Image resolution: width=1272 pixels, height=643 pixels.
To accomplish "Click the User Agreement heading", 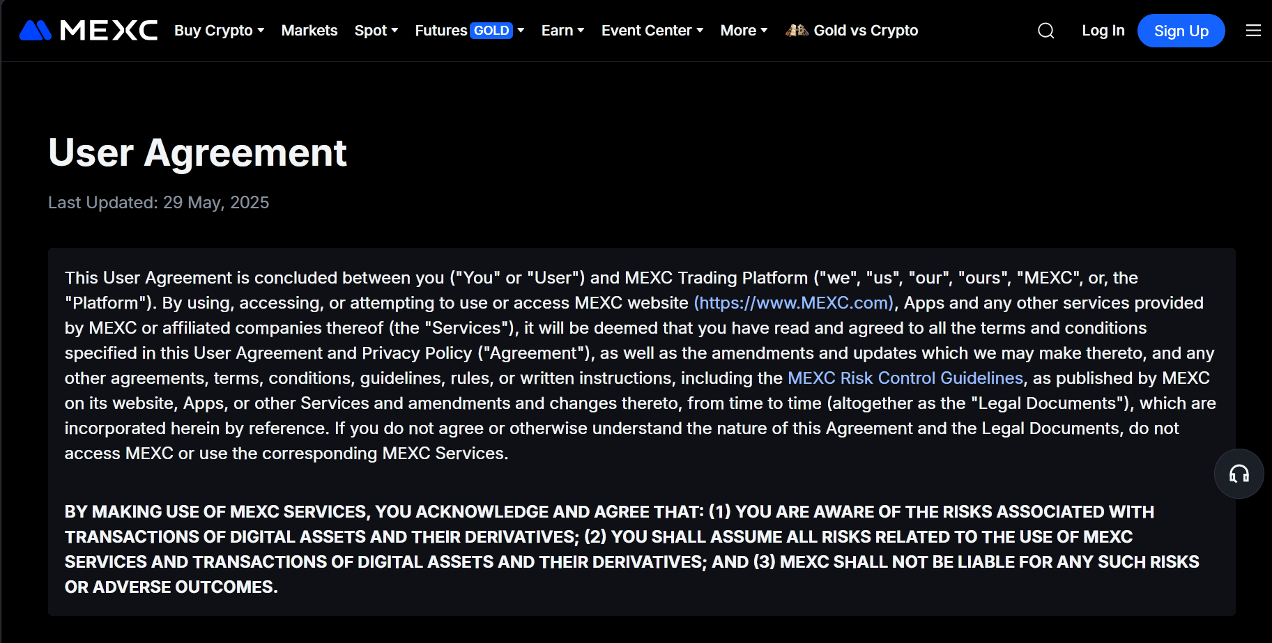I will pyautogui.click(x=197, y=153).
